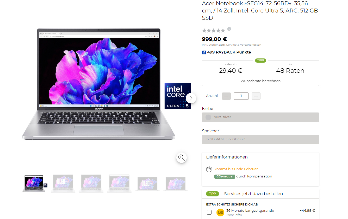The height and width of the screenshot is (219, 348).
Task: Click the rating info icon beside stars
Action: coord(229,29)
